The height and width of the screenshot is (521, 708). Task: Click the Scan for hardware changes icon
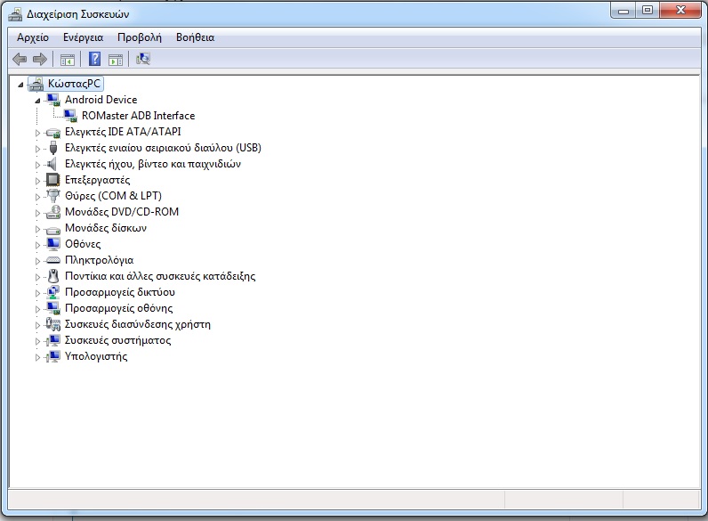pos(143,60)
